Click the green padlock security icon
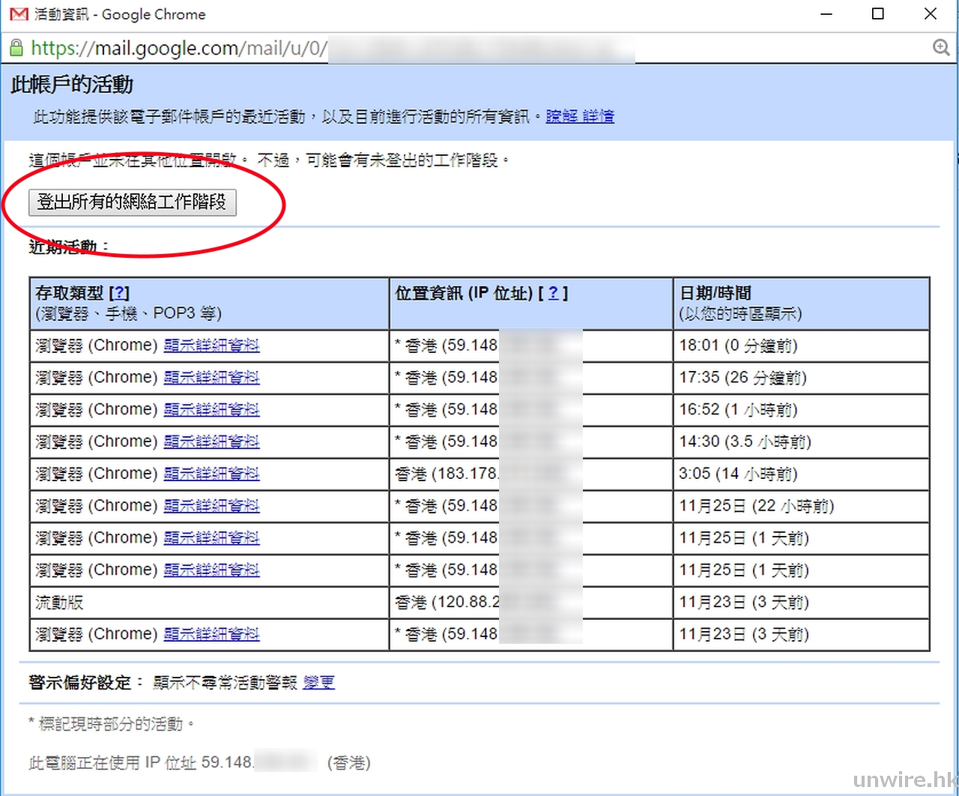Viewport: 959px width, 796px height. pyautogui.click(x=16, y=49)
